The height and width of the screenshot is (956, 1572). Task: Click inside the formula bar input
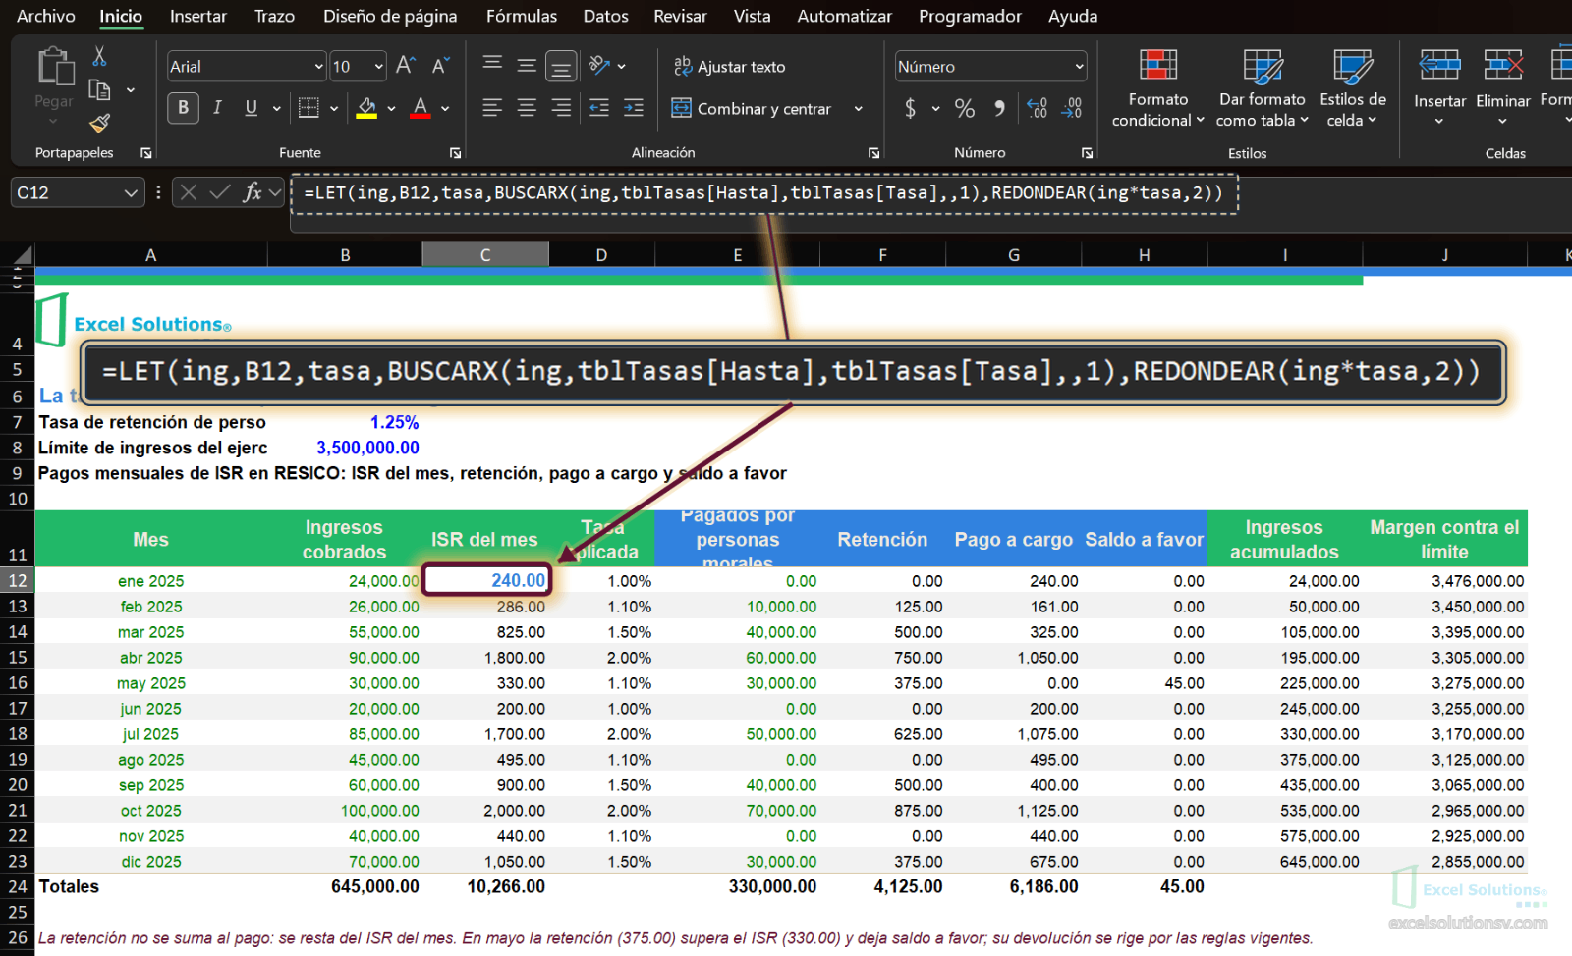point(931,204)
